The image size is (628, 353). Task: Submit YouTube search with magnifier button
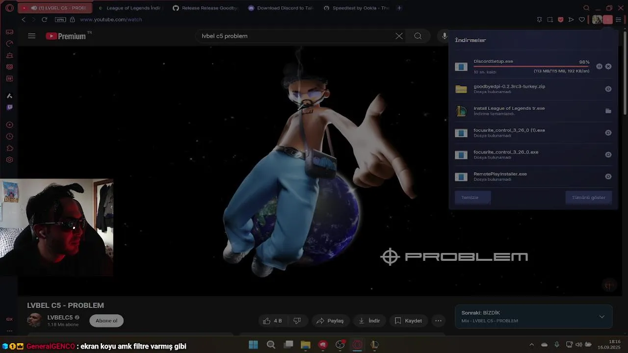(x=418, y=36)
